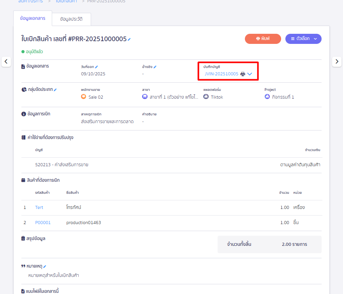Click the pencil icon beside document number PRR-20251000005
This screenshot has height=294, width=343.
click(129, 39)
